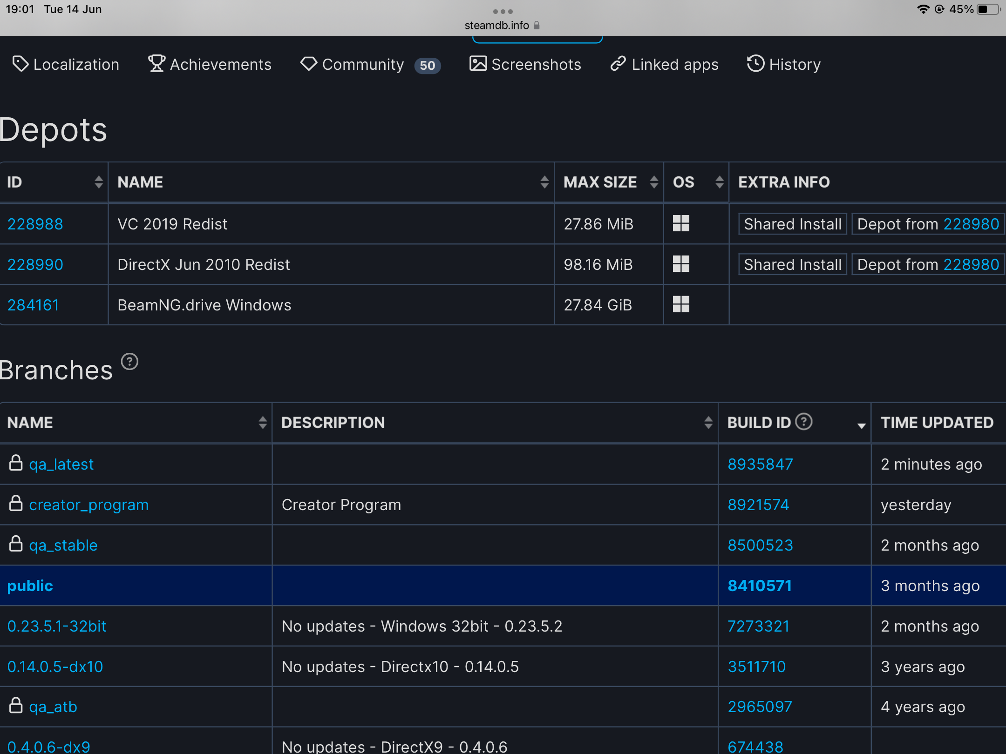This screenshot has width=1006, height=754.
Task: Click the lock icon beside qa_latest
Action: pyautogui.click(x=16, y=463)
